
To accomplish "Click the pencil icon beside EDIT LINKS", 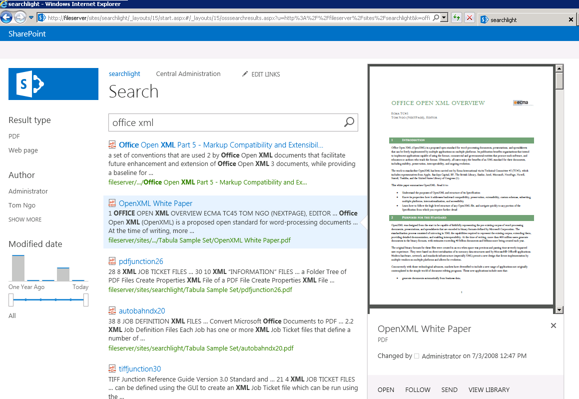I will (x=245, y=74).
